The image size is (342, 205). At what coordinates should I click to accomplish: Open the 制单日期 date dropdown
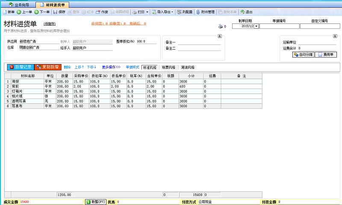[256, 26]
